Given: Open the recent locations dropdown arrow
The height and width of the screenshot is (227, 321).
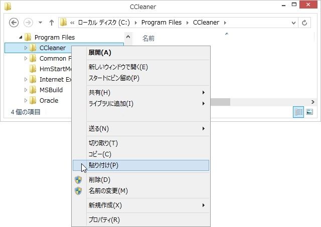Looking at the screenshot, I should click(40, 23).
